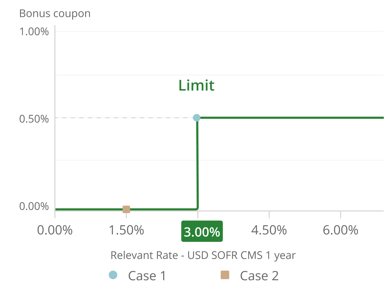387x291 pixels.
Task: Click the 6.00% x-axis tick label
Action: pyautogui.click(x=341, y=230)
